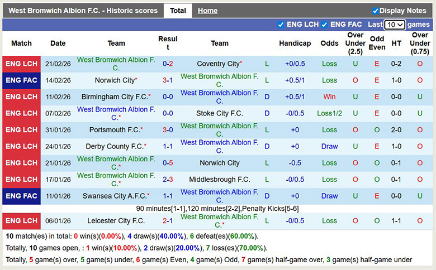This screenshot has width=436, height=270.
Task: Click Middlesbrough F.C. team name
Action: 220,180
